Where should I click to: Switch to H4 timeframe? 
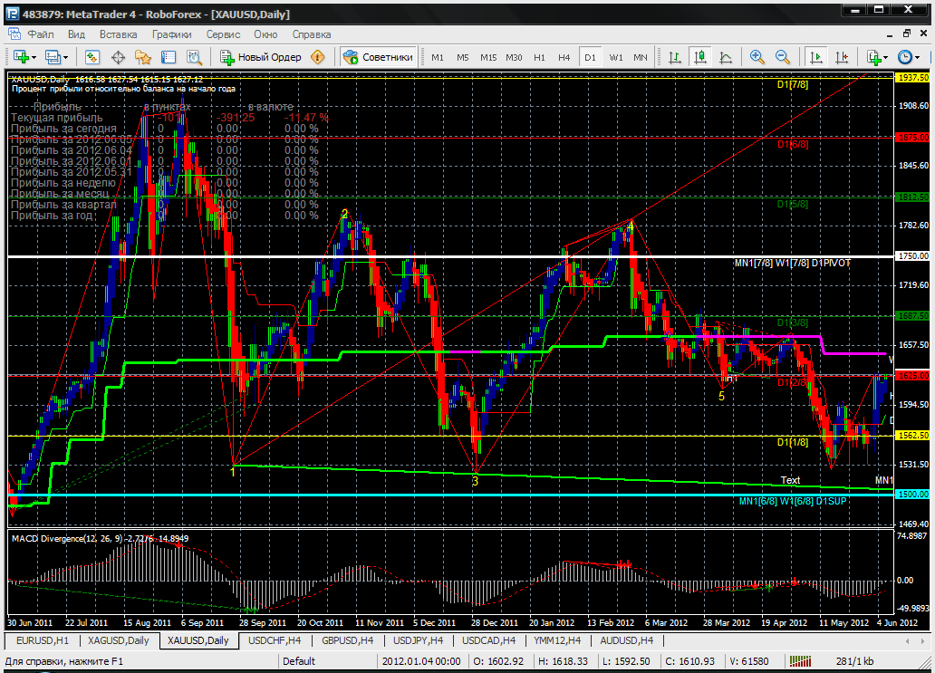[x=564, y=57]
